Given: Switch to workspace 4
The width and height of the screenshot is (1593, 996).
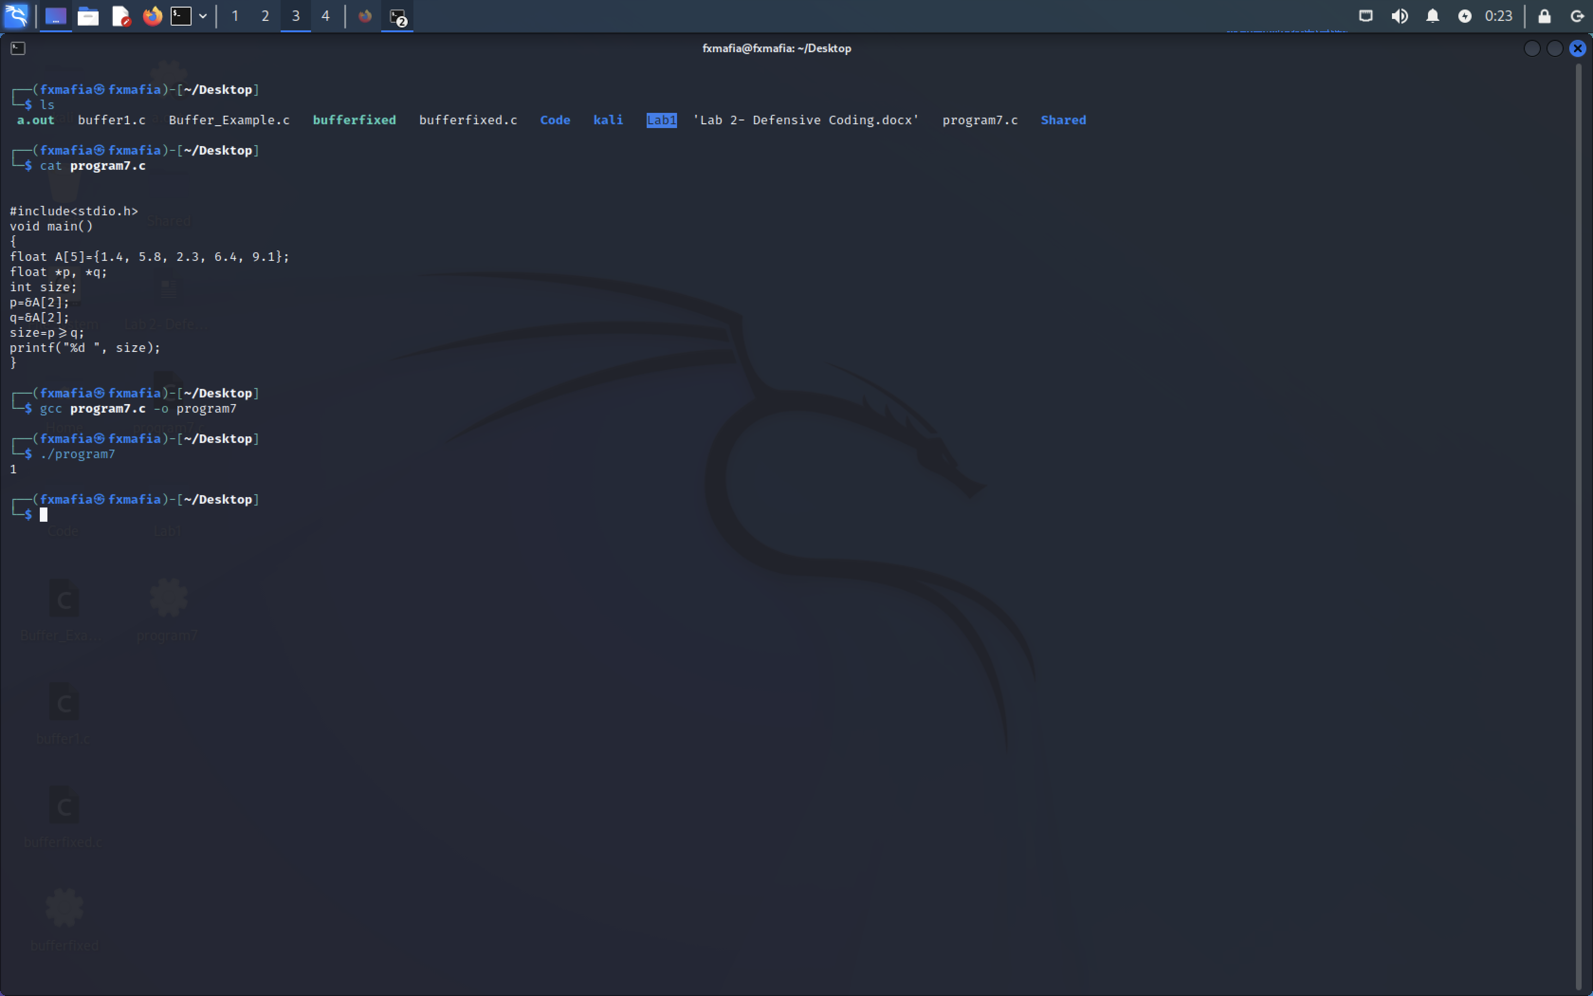Looking at the screenshot, I should [325, 16].
